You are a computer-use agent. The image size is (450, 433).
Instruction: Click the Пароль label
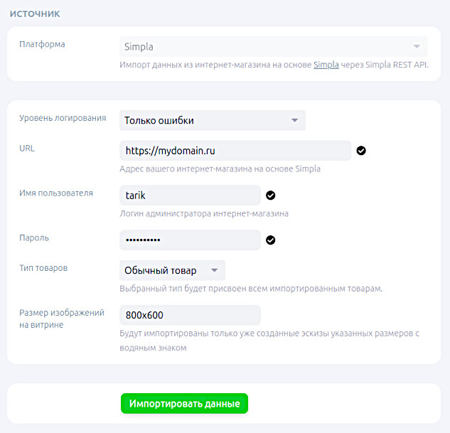tap(34, 237)
